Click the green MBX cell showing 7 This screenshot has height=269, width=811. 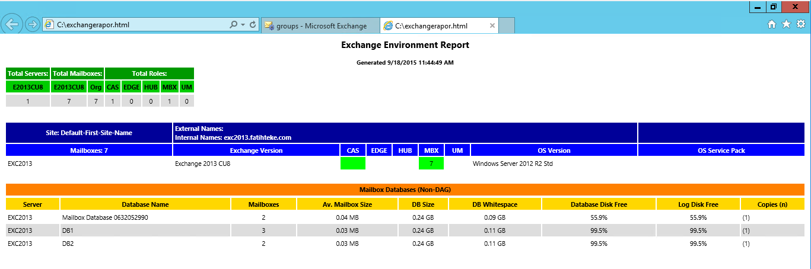pos(431,164)
